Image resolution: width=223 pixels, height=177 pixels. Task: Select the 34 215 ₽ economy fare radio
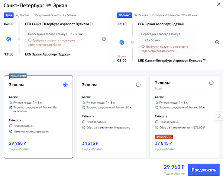[x=138, y=85]
